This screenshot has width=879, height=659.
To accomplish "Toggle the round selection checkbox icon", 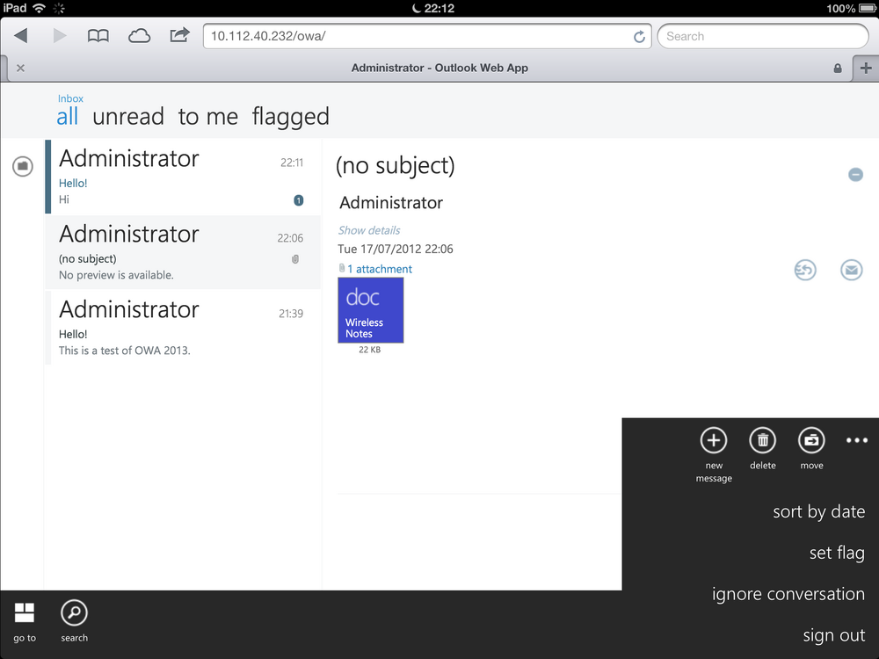I will pyautogui.click(x=23, y=166).
